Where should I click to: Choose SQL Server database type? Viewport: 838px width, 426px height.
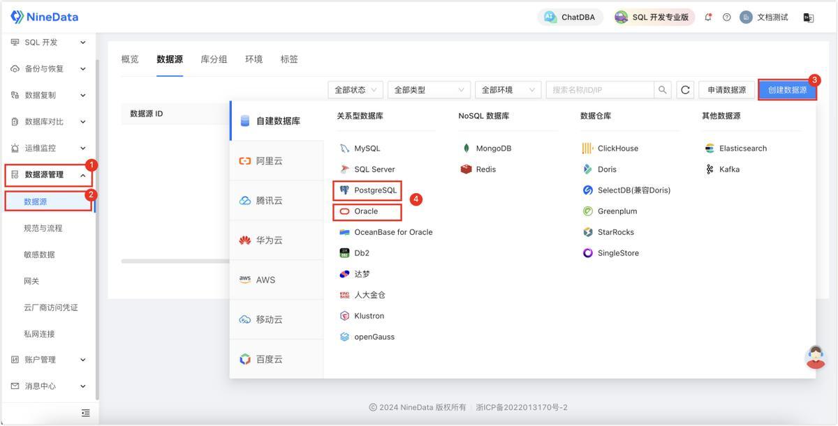(367, 169)
